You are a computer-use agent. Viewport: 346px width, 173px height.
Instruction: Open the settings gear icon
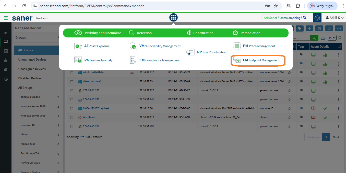click(317, 18)
